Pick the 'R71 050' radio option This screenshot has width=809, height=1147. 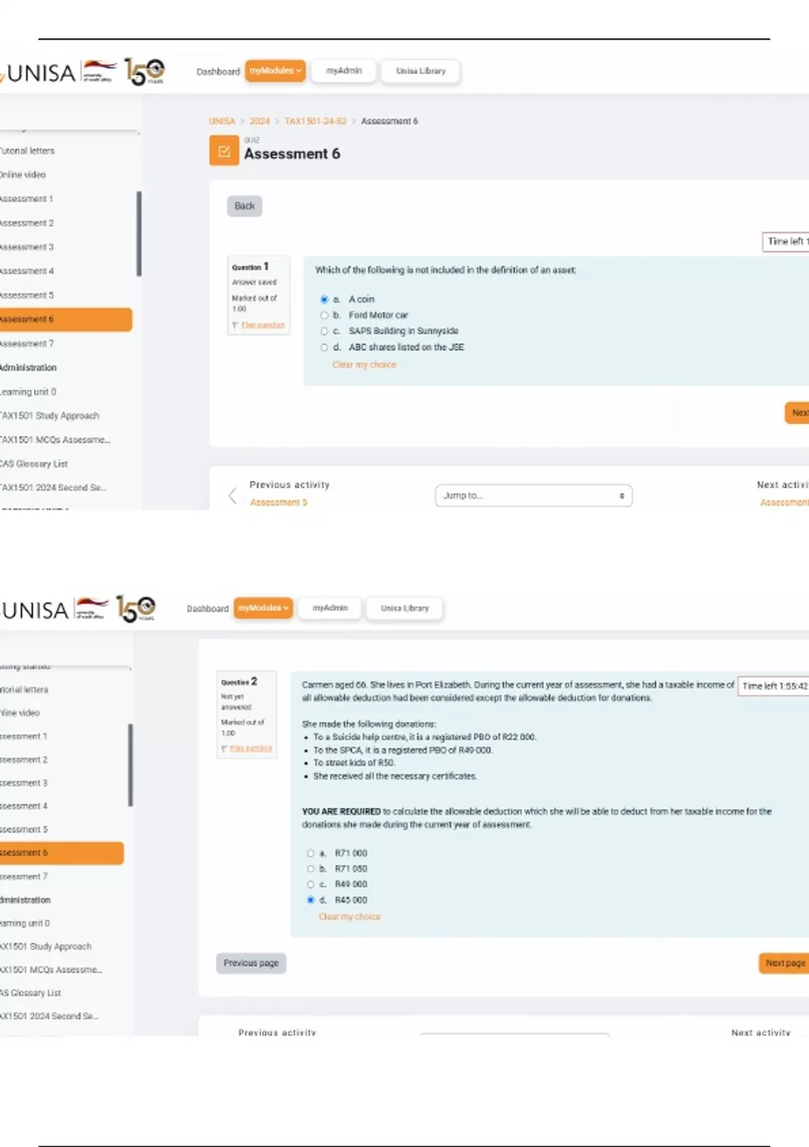(311, 869)
